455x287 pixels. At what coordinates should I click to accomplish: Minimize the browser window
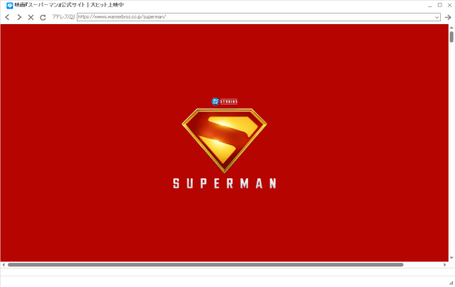[430, 6]
